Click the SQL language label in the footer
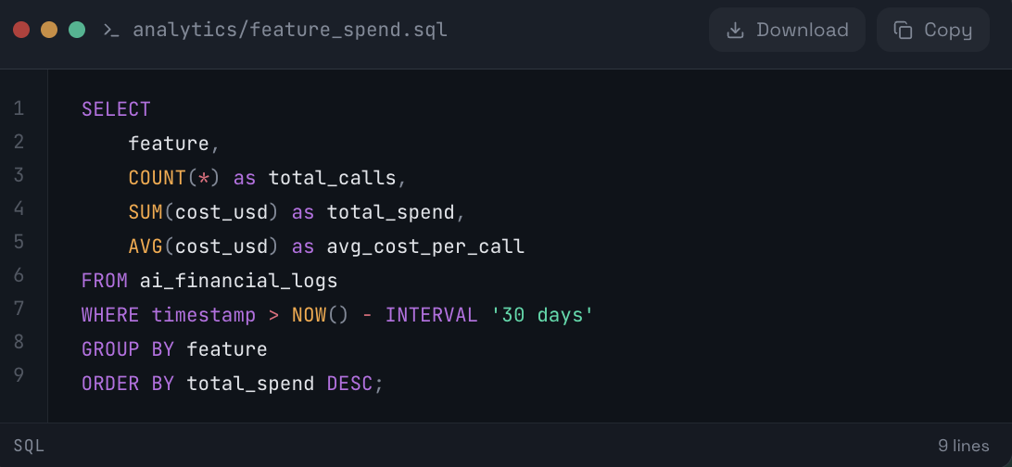Image resolution: width=1012 pixels, height=467 pixels. tap(29, 446)
